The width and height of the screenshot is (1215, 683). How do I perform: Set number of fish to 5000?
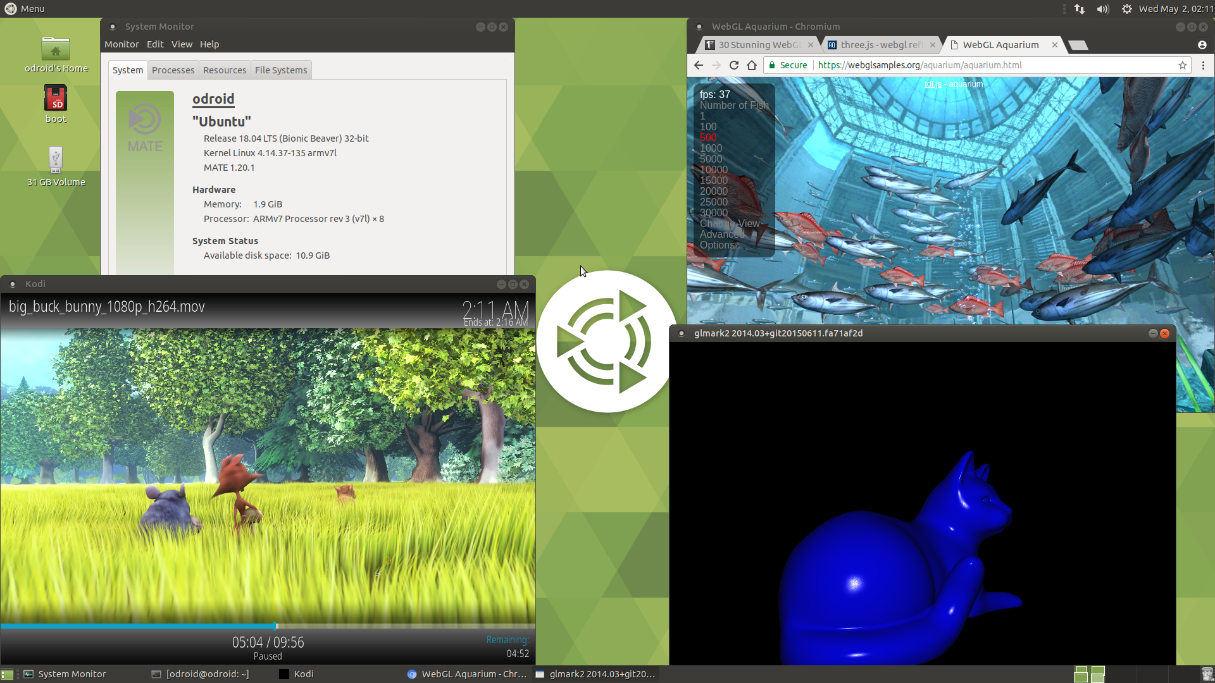click(x=711, y=159)
